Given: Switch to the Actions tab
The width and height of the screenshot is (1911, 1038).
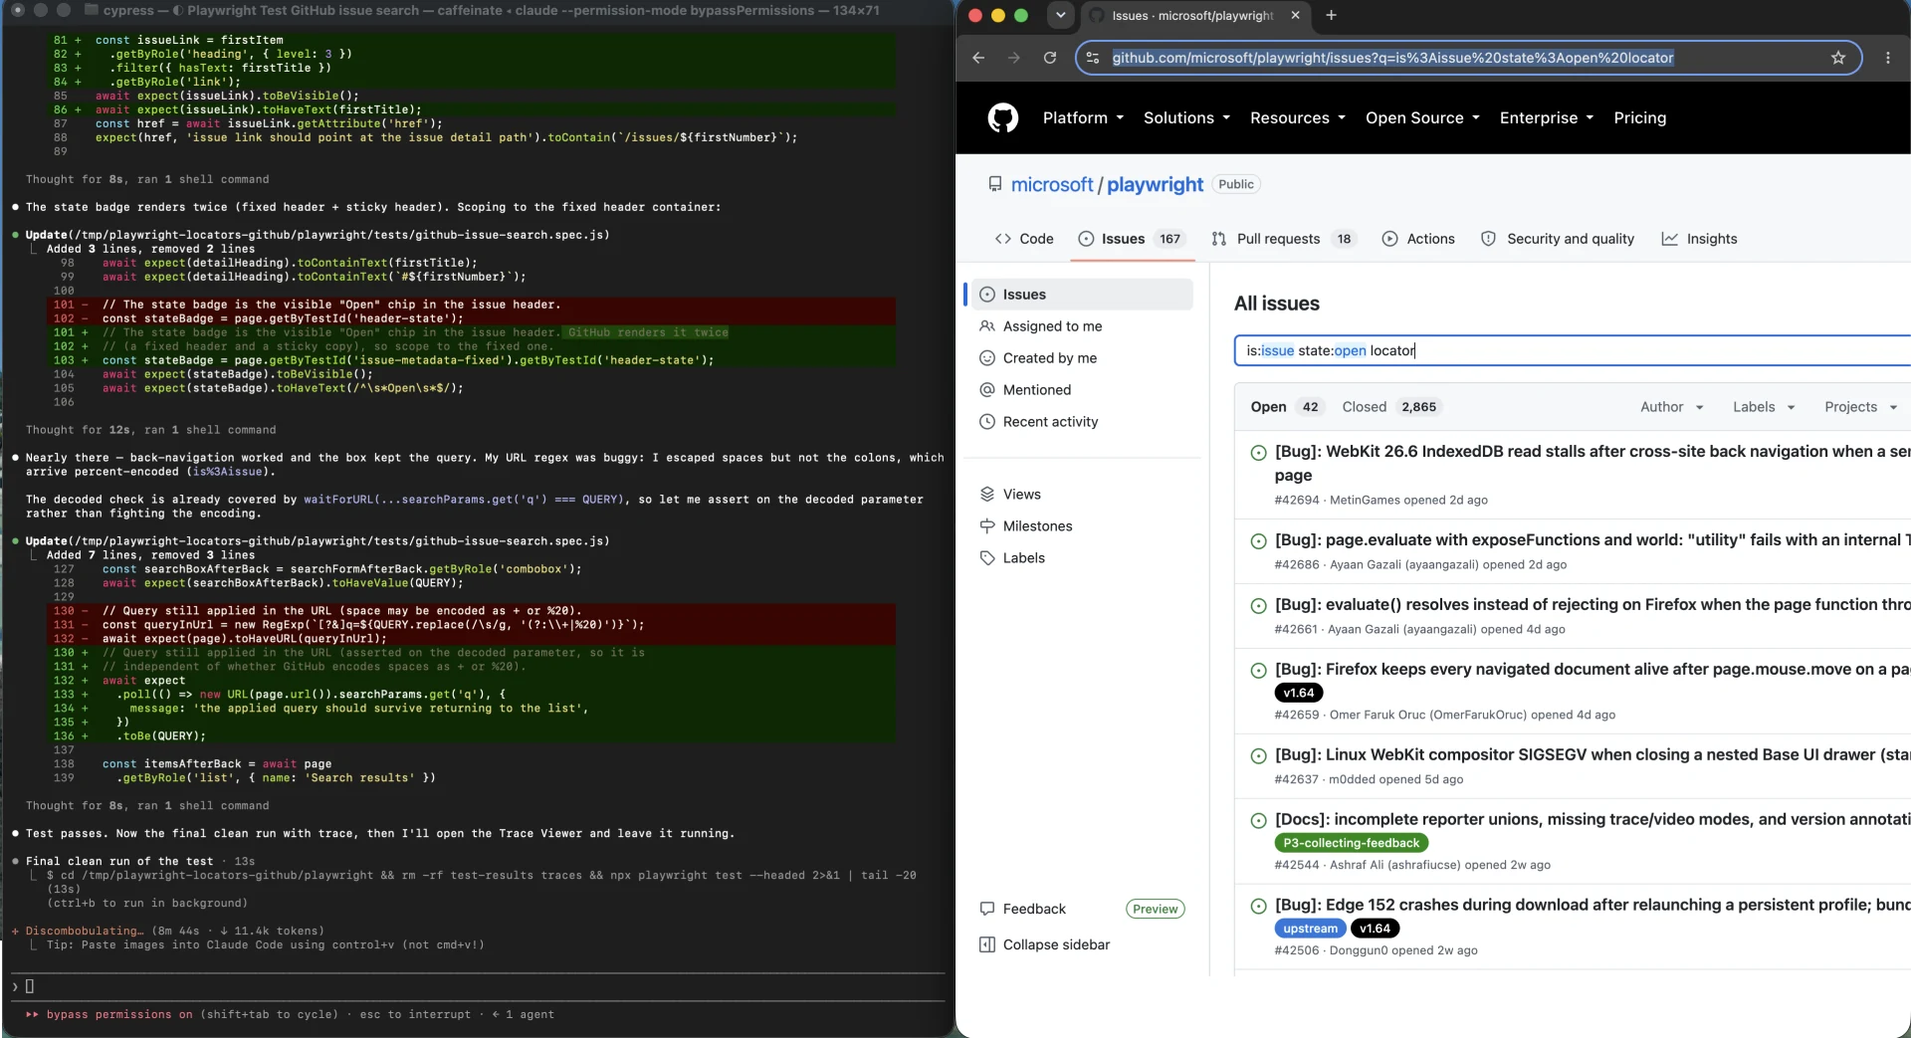Looking at the screenshot, I should click(x=1418, y=239).
